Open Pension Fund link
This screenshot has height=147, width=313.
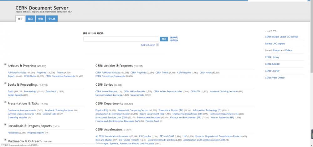point(152,121)
